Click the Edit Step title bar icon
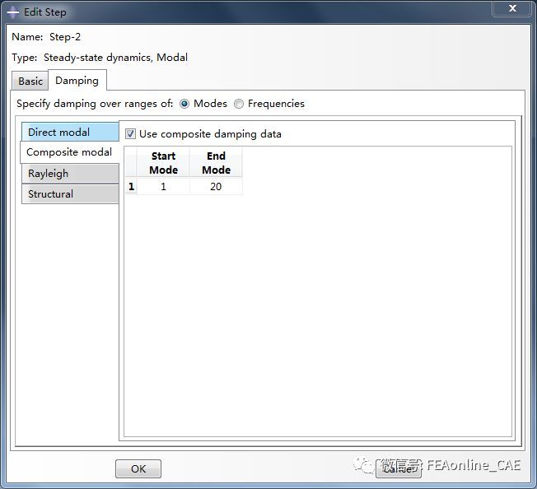Image resolution: width=537 pixels, height=489 pixels. pyautogui.click(x=13, y=12)
